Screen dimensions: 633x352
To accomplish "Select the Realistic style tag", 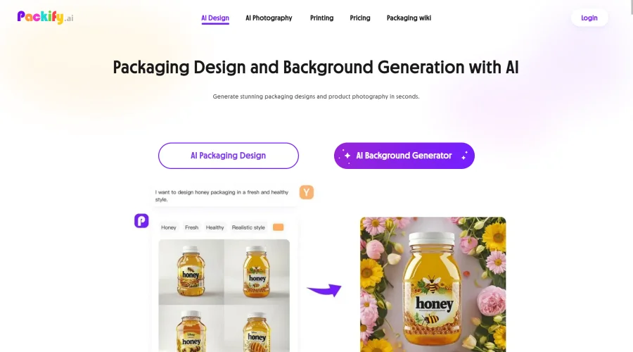I will pos(248,227).
